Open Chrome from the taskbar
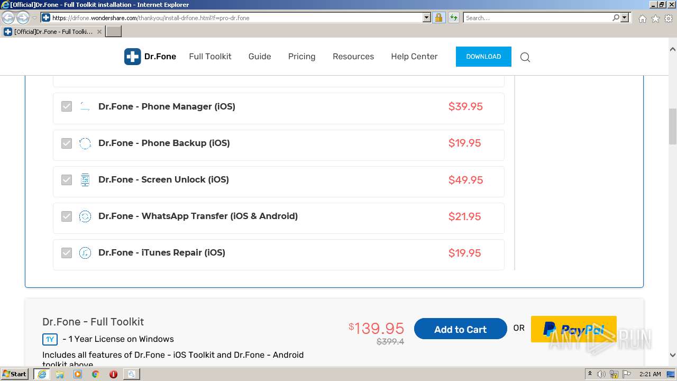Image resolution: width=677 pixels, height=381 pixels. pyautogui.click(x=95, y=374)
